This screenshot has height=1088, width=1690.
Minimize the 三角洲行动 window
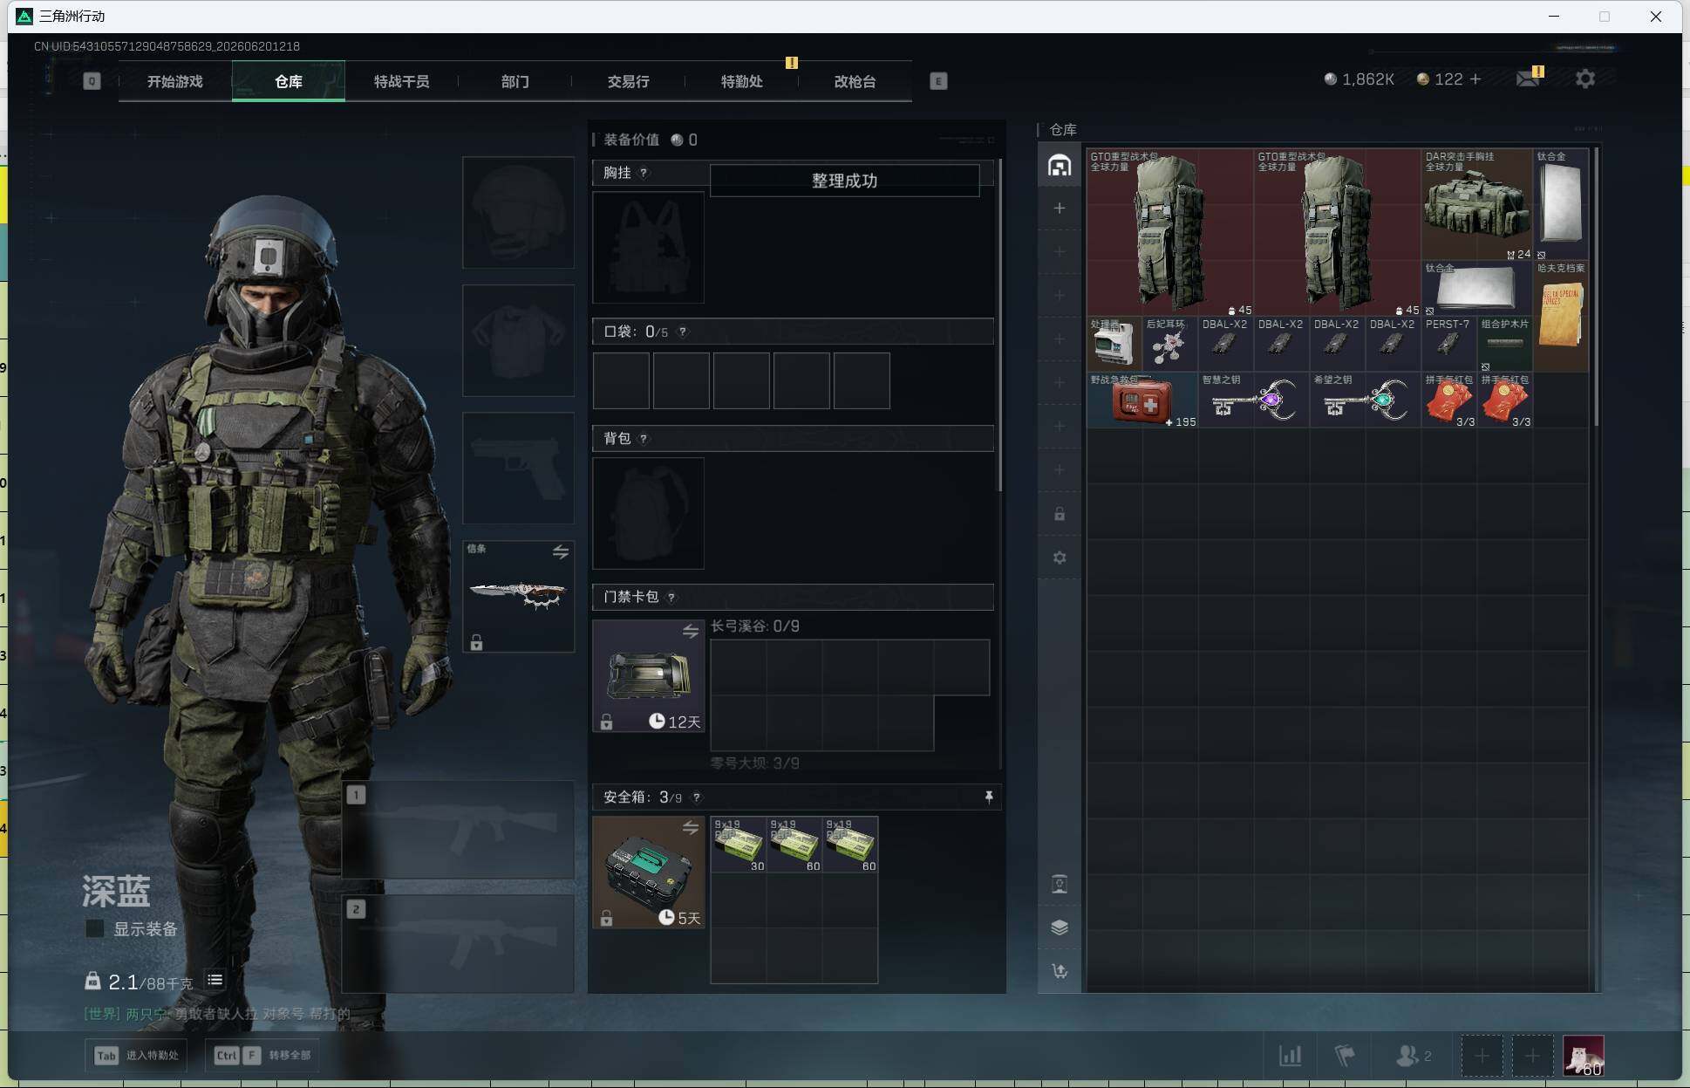(1553, 16)
